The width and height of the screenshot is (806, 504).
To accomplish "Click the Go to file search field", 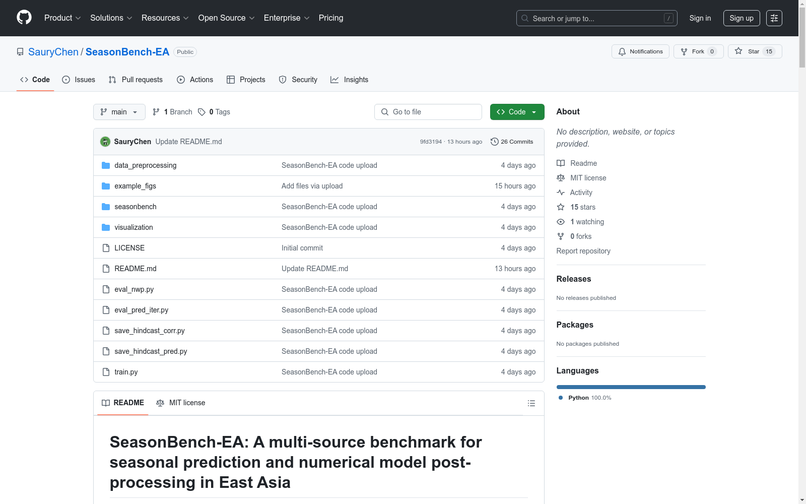I will 428,112.
